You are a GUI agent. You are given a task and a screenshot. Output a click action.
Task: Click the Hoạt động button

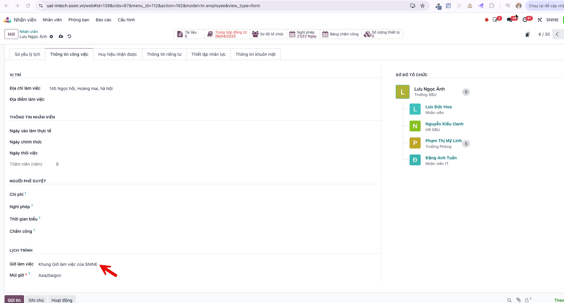pyautogui.click(x=62, y=300)
